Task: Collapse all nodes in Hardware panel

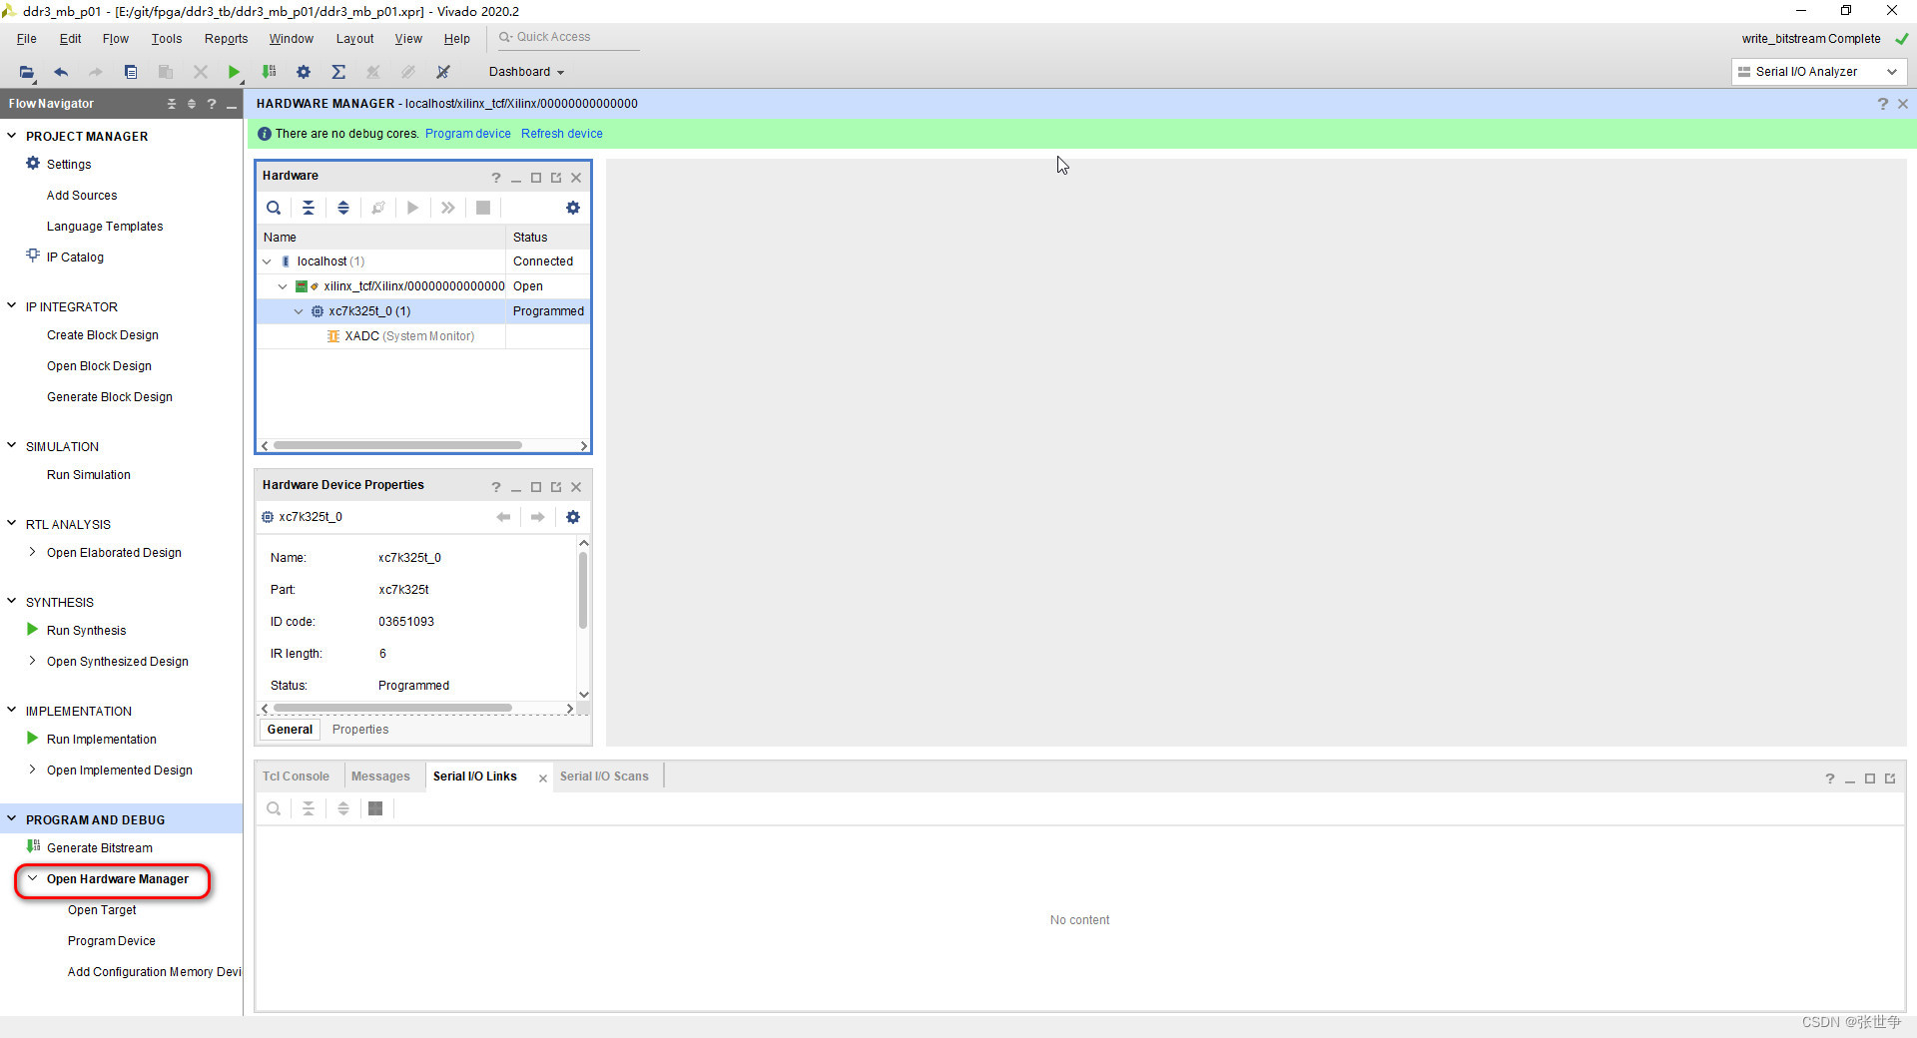Action: point(309,208)
